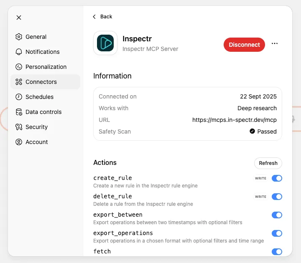Click the Security icon in sidebar
This screenshot has width=301, height=263.
tap(18, 127)
